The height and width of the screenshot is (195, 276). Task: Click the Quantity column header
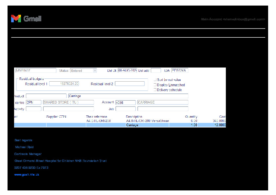[191, 117]
